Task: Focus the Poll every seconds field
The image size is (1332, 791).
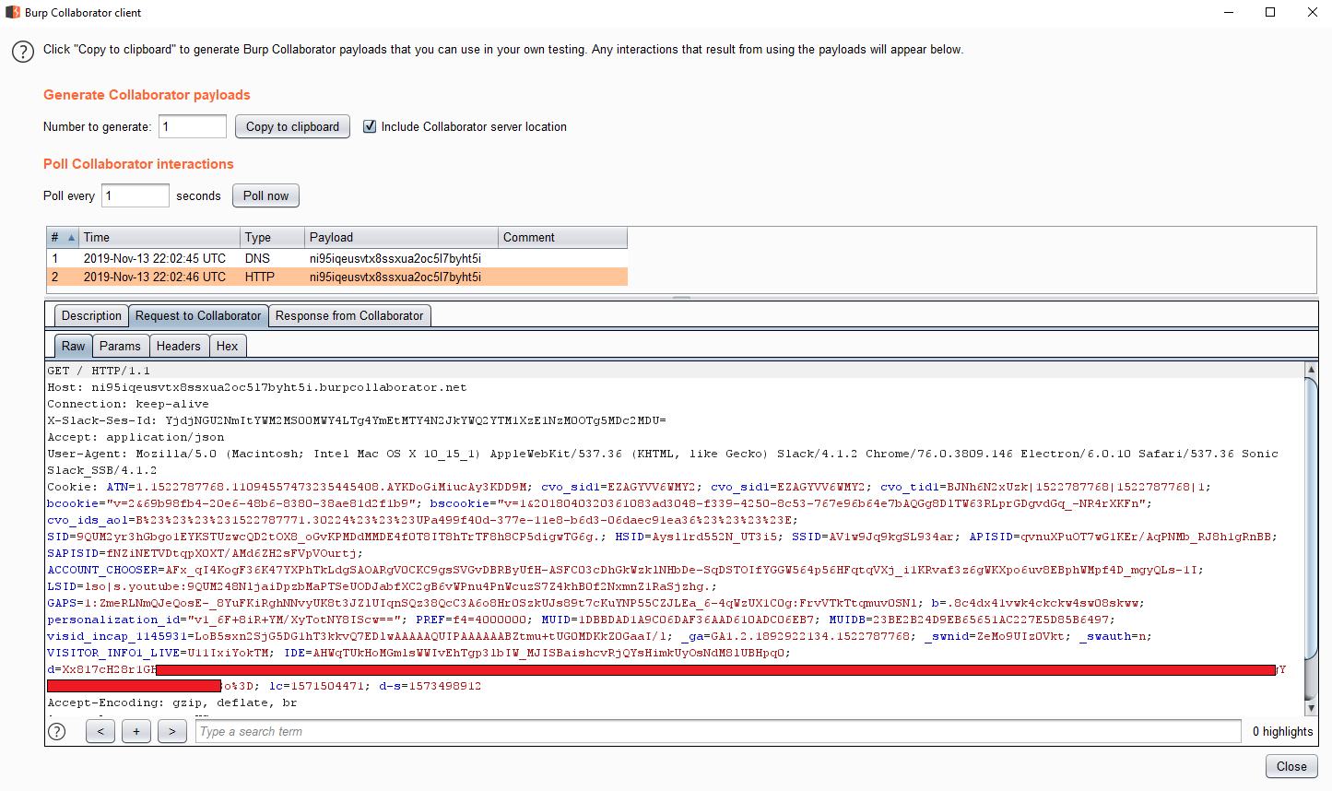Action: pos(136,195)
